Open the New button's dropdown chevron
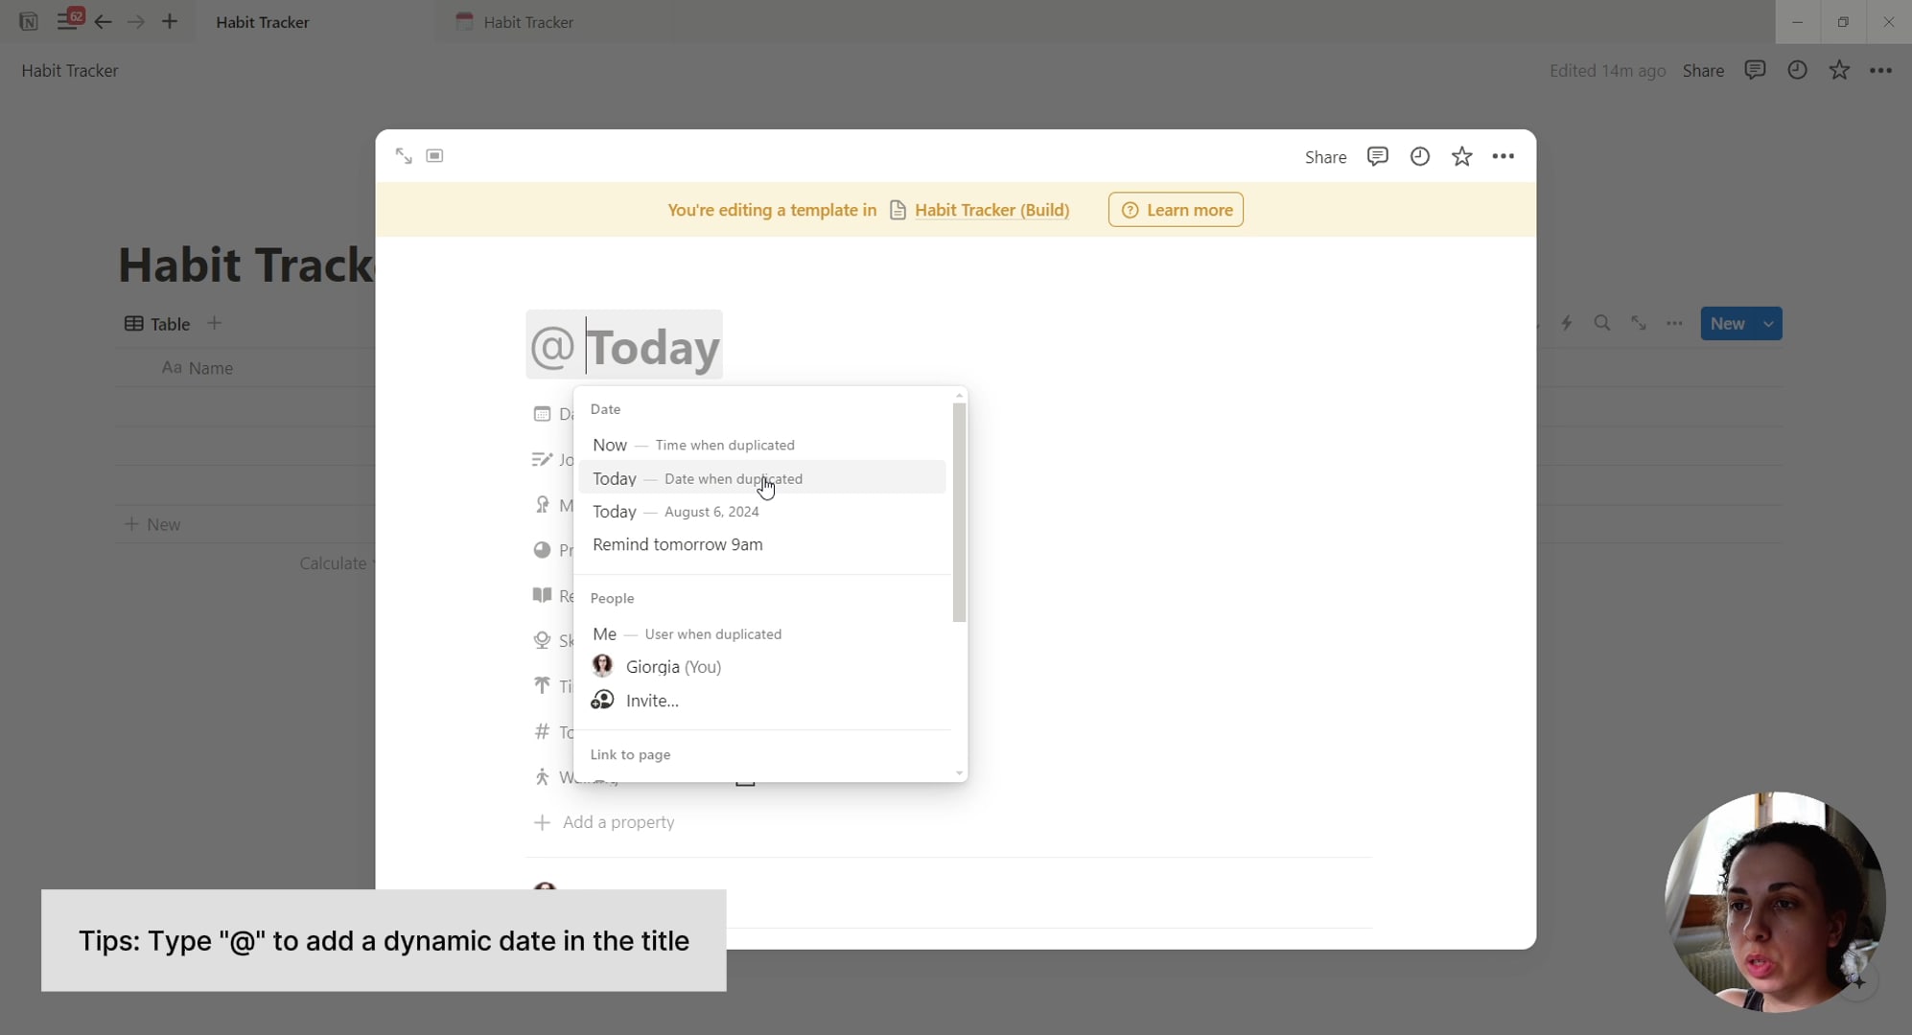This screenshot has height=1035, width=1912. tap(1767, 324)
